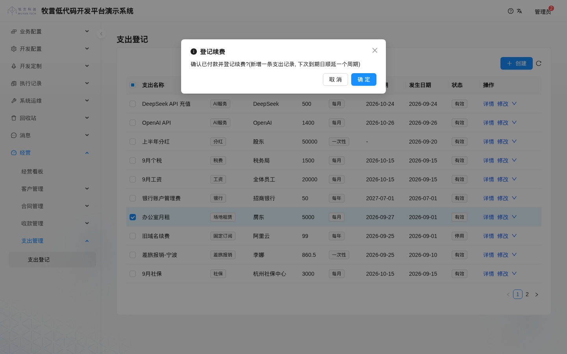Confirm the renewal with 确定

[364, 79]
